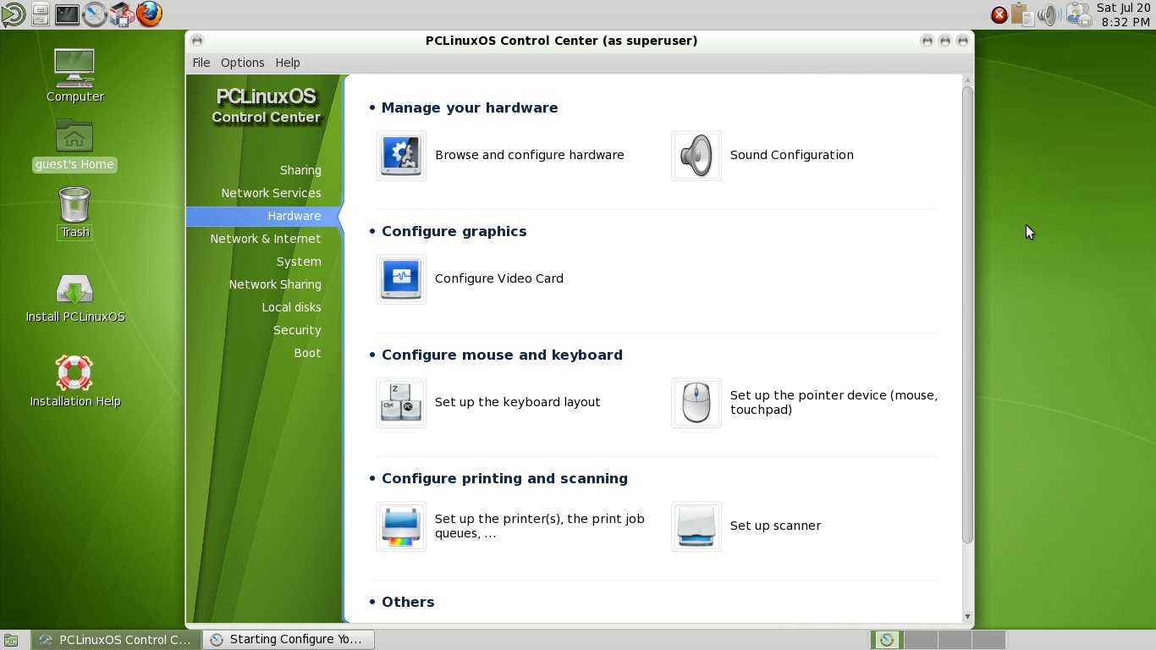This screenshot has width=1156, height=650.
Task: Click the scrollbar down arrow
Action: [x=967, y=617]
